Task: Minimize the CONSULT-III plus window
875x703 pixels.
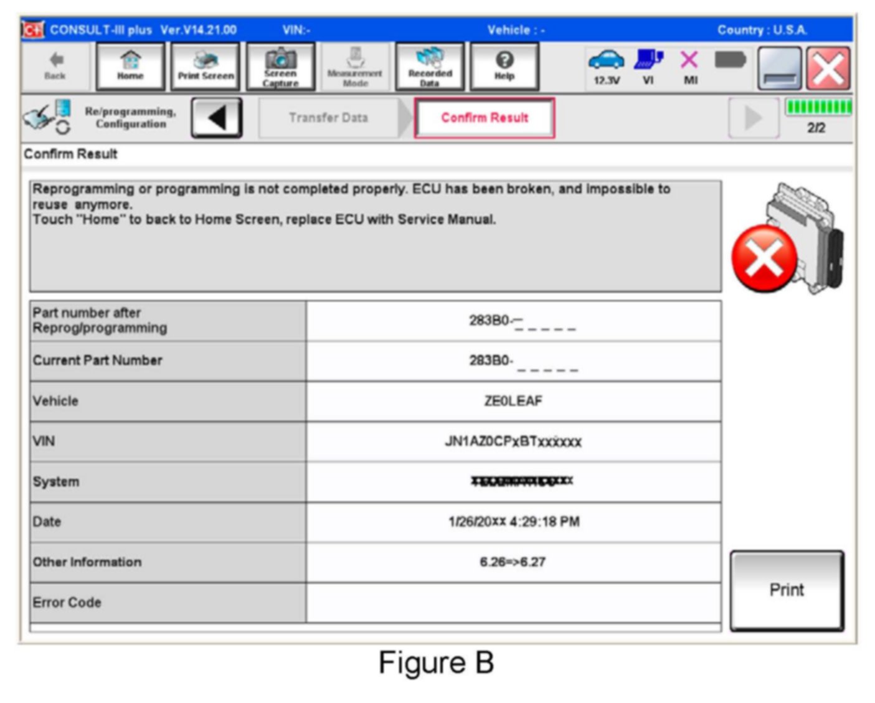Action: (779, 68)
